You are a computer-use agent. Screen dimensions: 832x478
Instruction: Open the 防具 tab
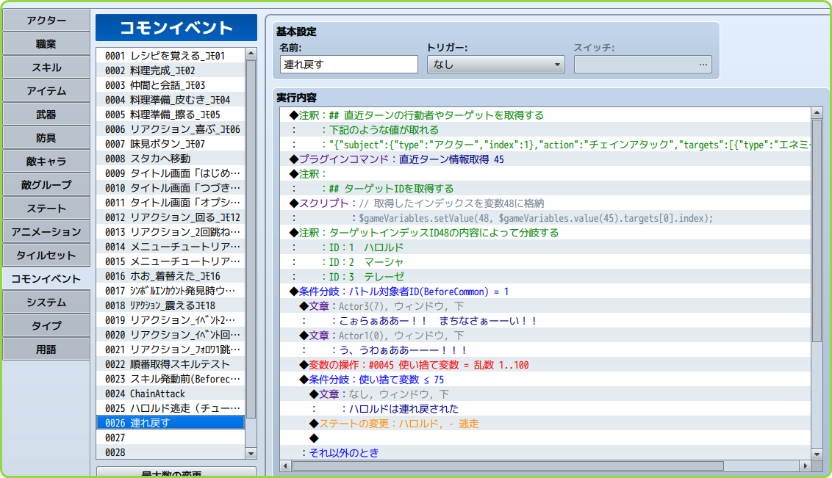[46, 138]
